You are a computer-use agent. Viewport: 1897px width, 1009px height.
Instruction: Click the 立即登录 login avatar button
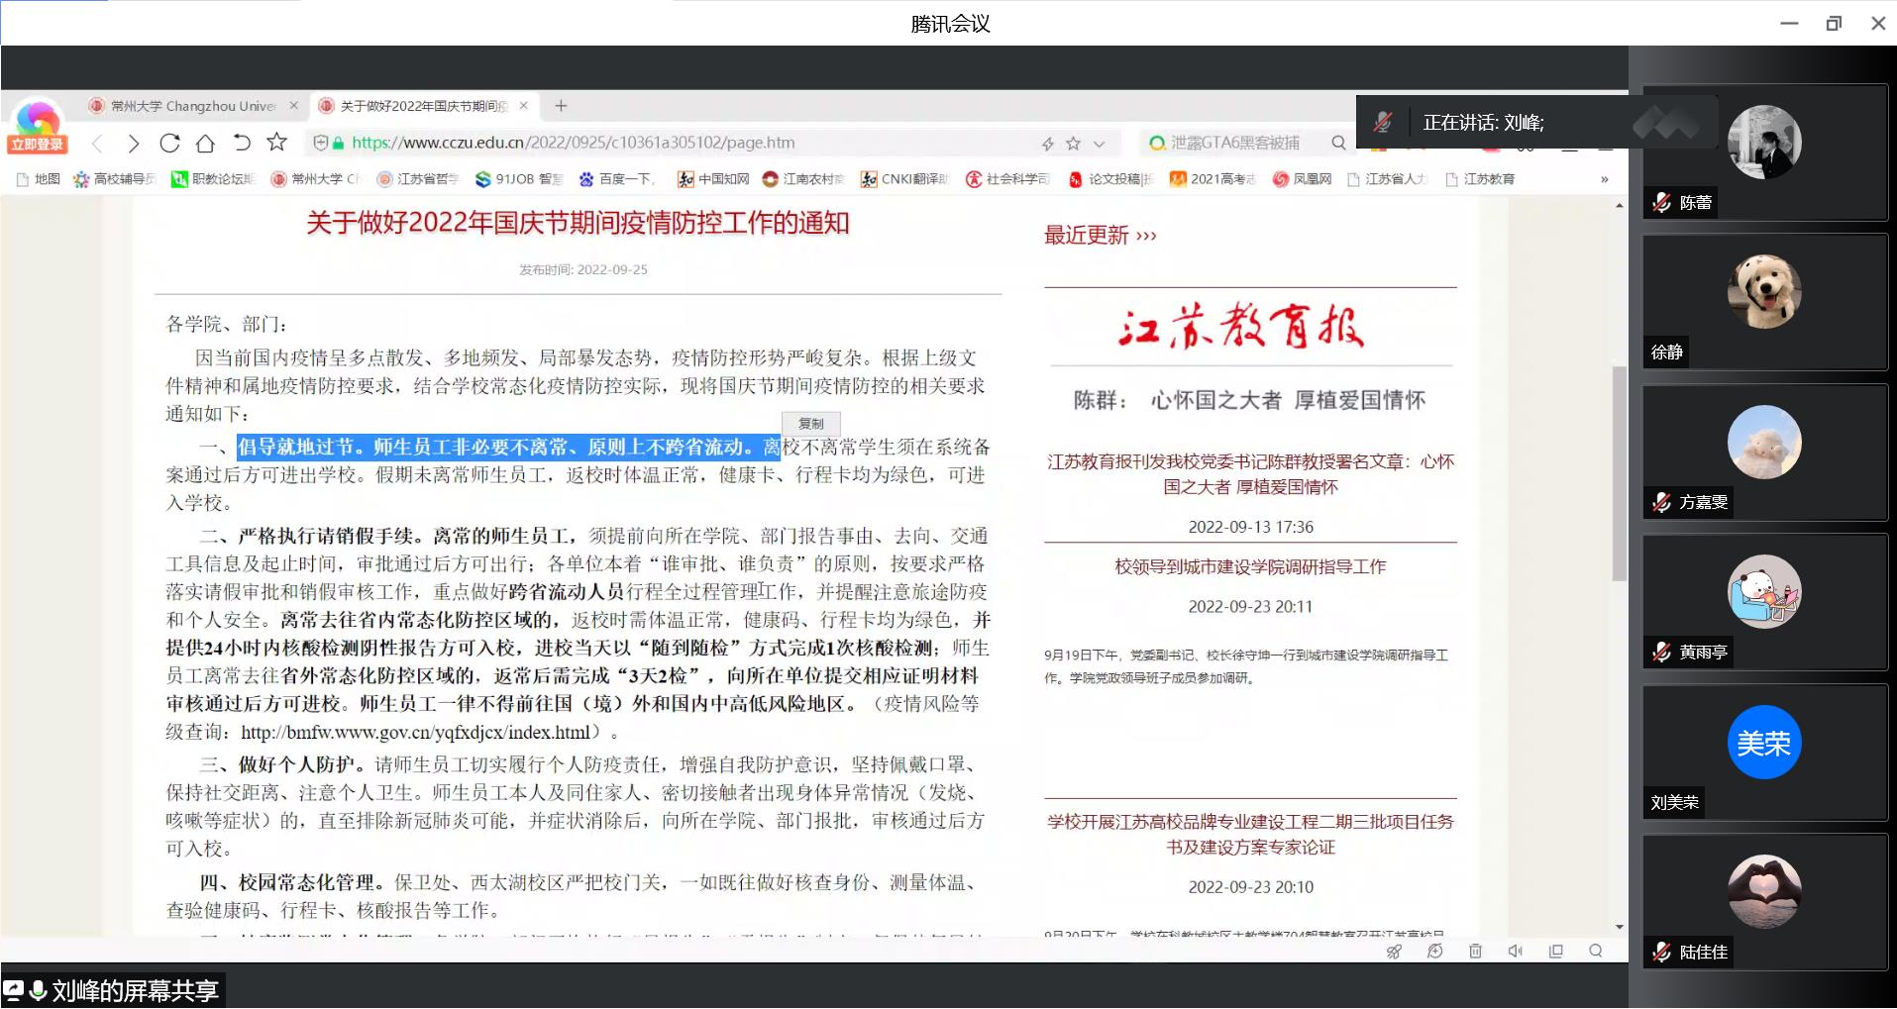pyautogui.click(x=38, y=128)
